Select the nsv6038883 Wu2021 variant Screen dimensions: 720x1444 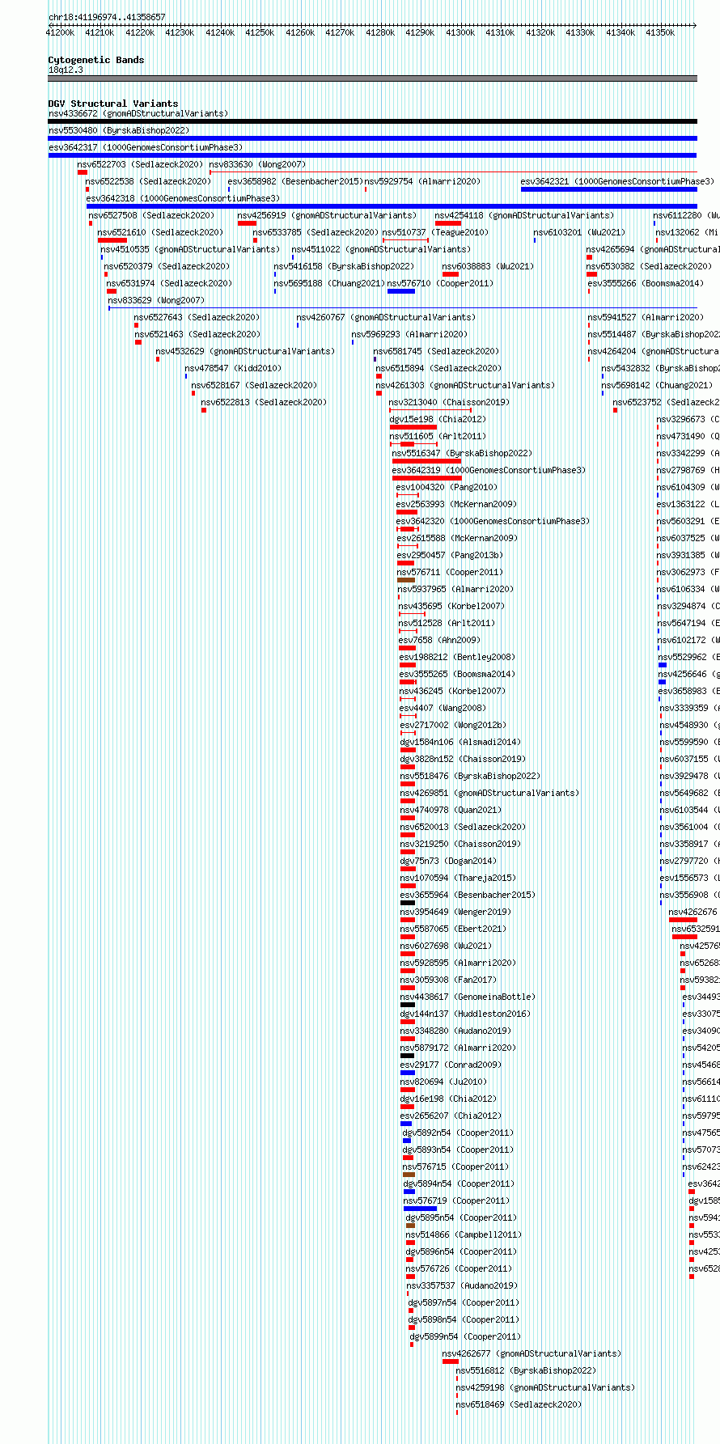[488, 266]
